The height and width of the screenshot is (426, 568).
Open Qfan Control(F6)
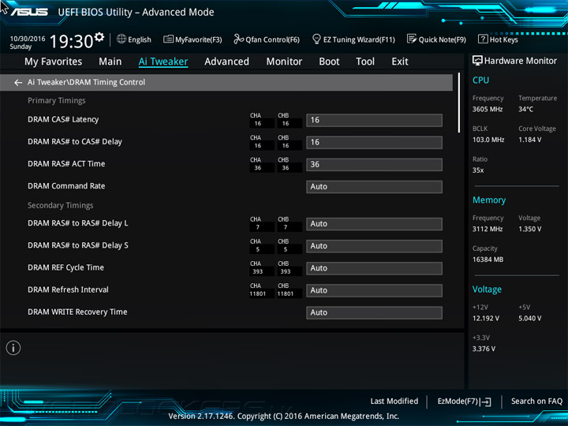(x=272, y=39)
